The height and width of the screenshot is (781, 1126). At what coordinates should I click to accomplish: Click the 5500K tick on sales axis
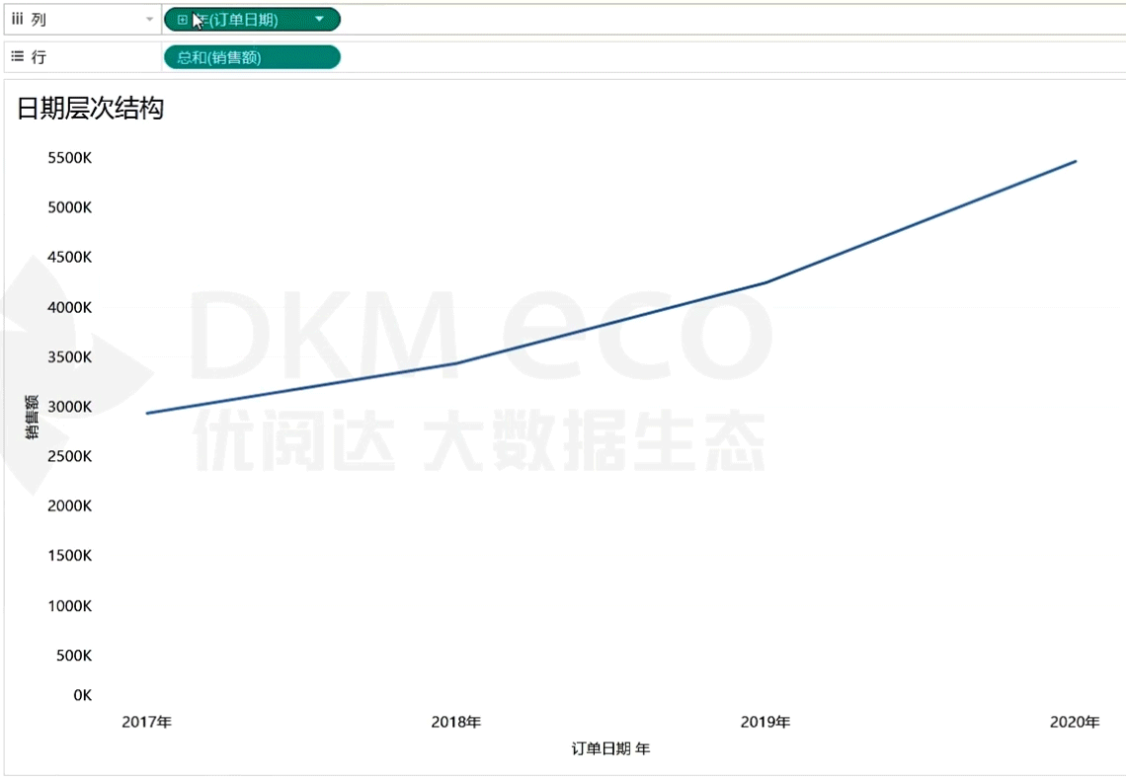[69, 158]
